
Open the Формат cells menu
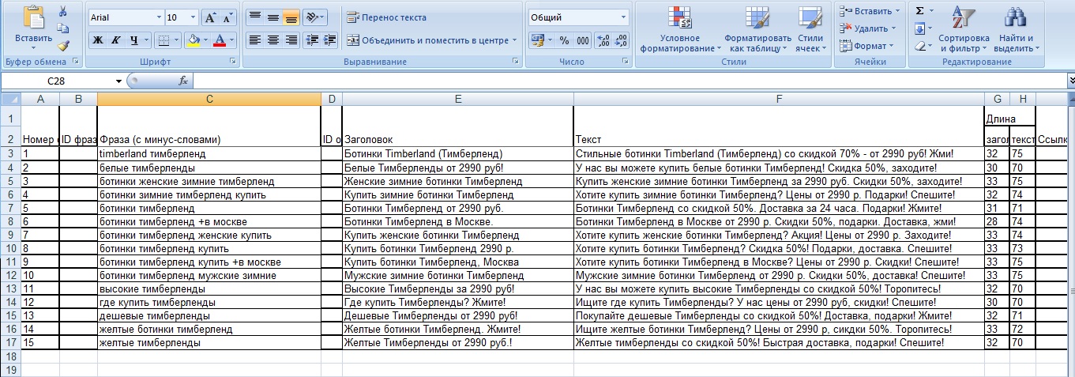(x=867, y=46)
